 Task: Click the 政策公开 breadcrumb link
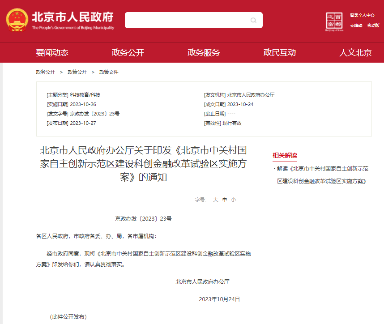77,72
